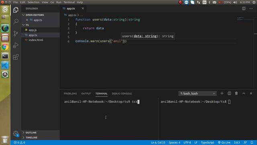Click app.ts in the breadcrumb
Viewport: 257px width, 145px height.
point(72,15)
